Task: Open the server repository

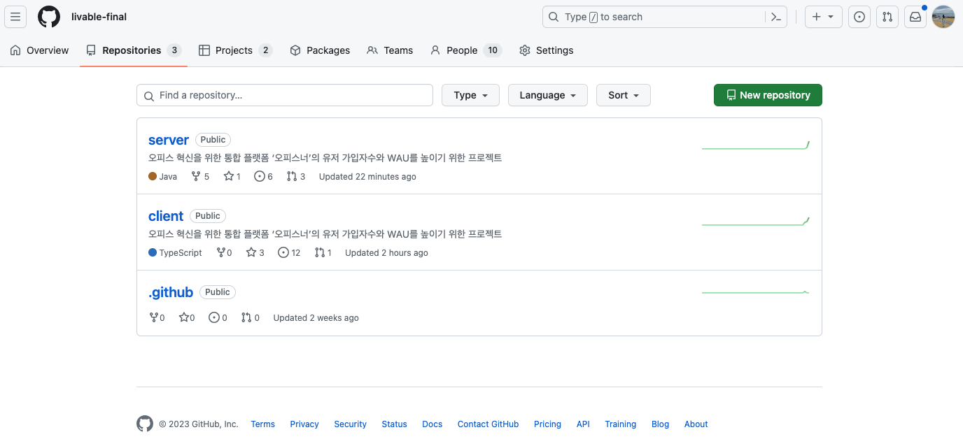Action: coord(169,140)
